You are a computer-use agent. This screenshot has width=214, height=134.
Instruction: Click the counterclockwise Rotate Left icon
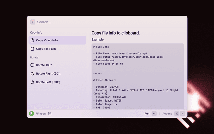pyautogui.click(x=32, y=82)
